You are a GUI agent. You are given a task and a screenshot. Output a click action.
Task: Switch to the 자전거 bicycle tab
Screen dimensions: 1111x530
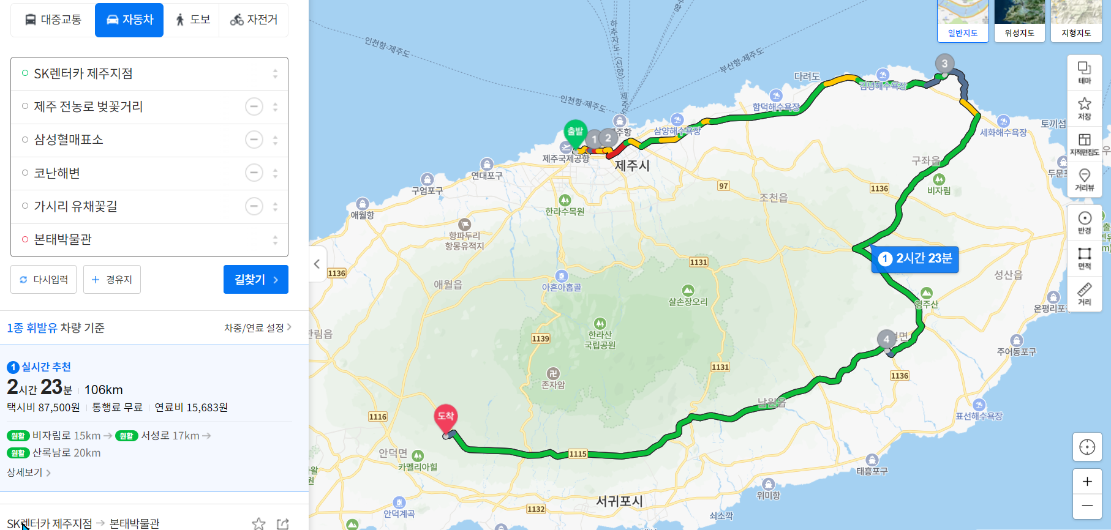point(254,20)
